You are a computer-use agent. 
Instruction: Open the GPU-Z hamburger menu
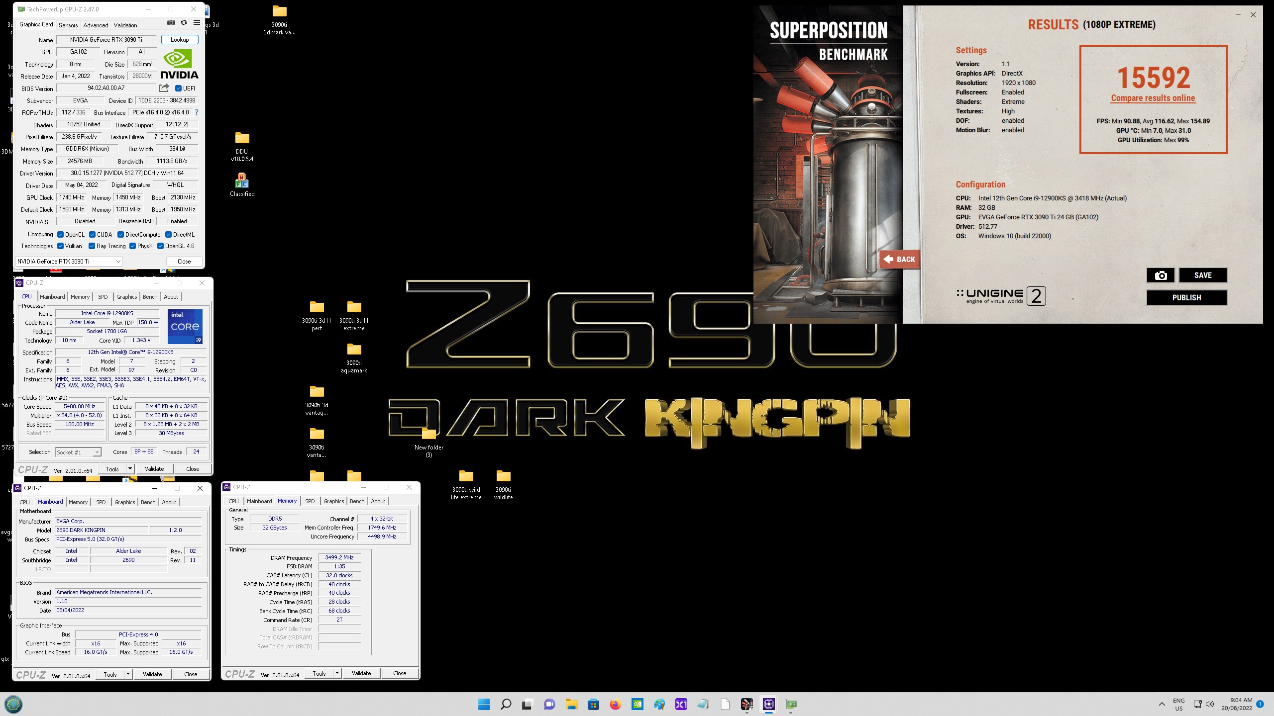tap(197, 23)
